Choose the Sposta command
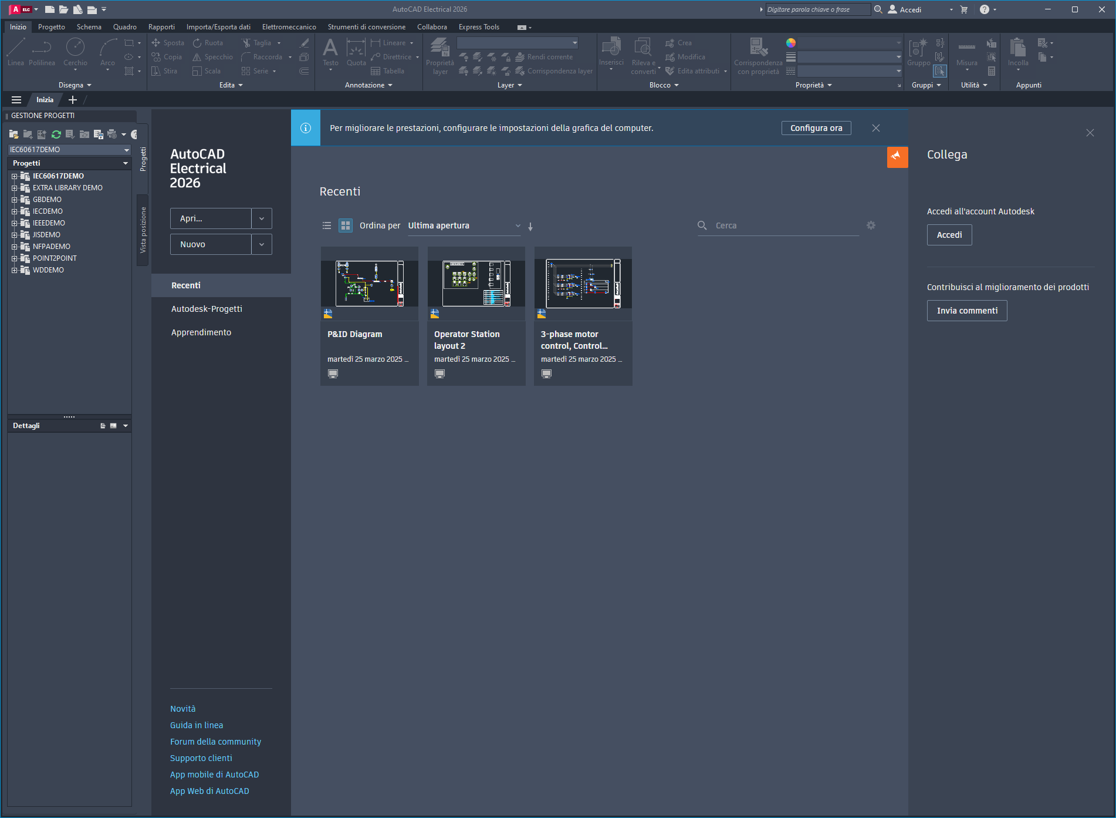This screenshot has width=1116, height=818. (x=168, y=43)
